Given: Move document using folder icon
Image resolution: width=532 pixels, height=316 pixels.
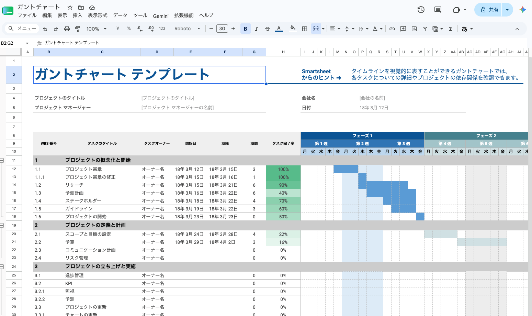Looking at the screenshot, I should (81, 7).
